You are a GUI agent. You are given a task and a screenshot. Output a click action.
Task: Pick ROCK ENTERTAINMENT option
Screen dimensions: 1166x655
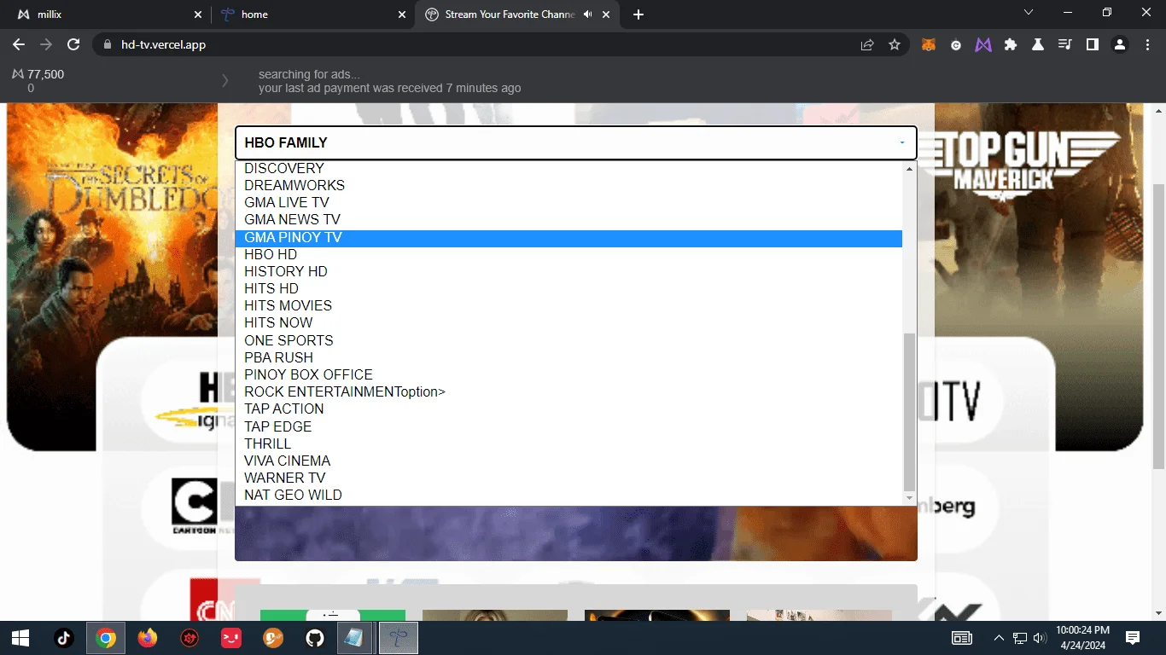pos(568,391)
